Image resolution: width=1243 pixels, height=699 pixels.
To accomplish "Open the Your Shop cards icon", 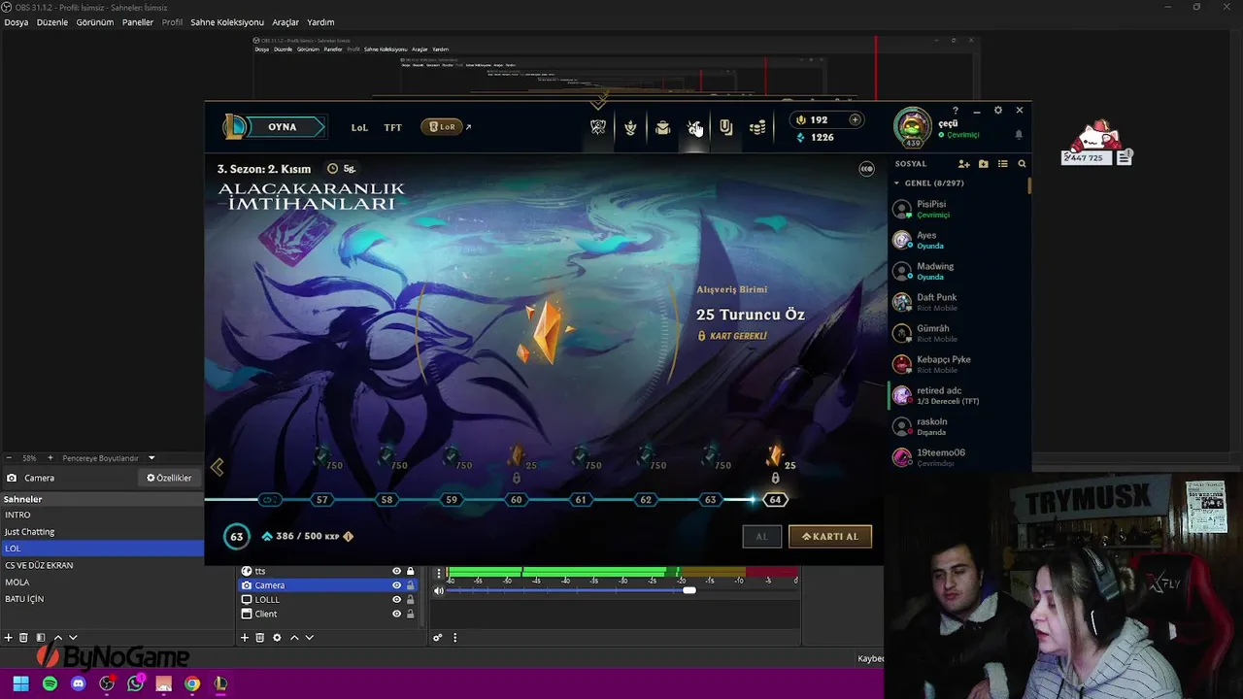I will 725,127.
